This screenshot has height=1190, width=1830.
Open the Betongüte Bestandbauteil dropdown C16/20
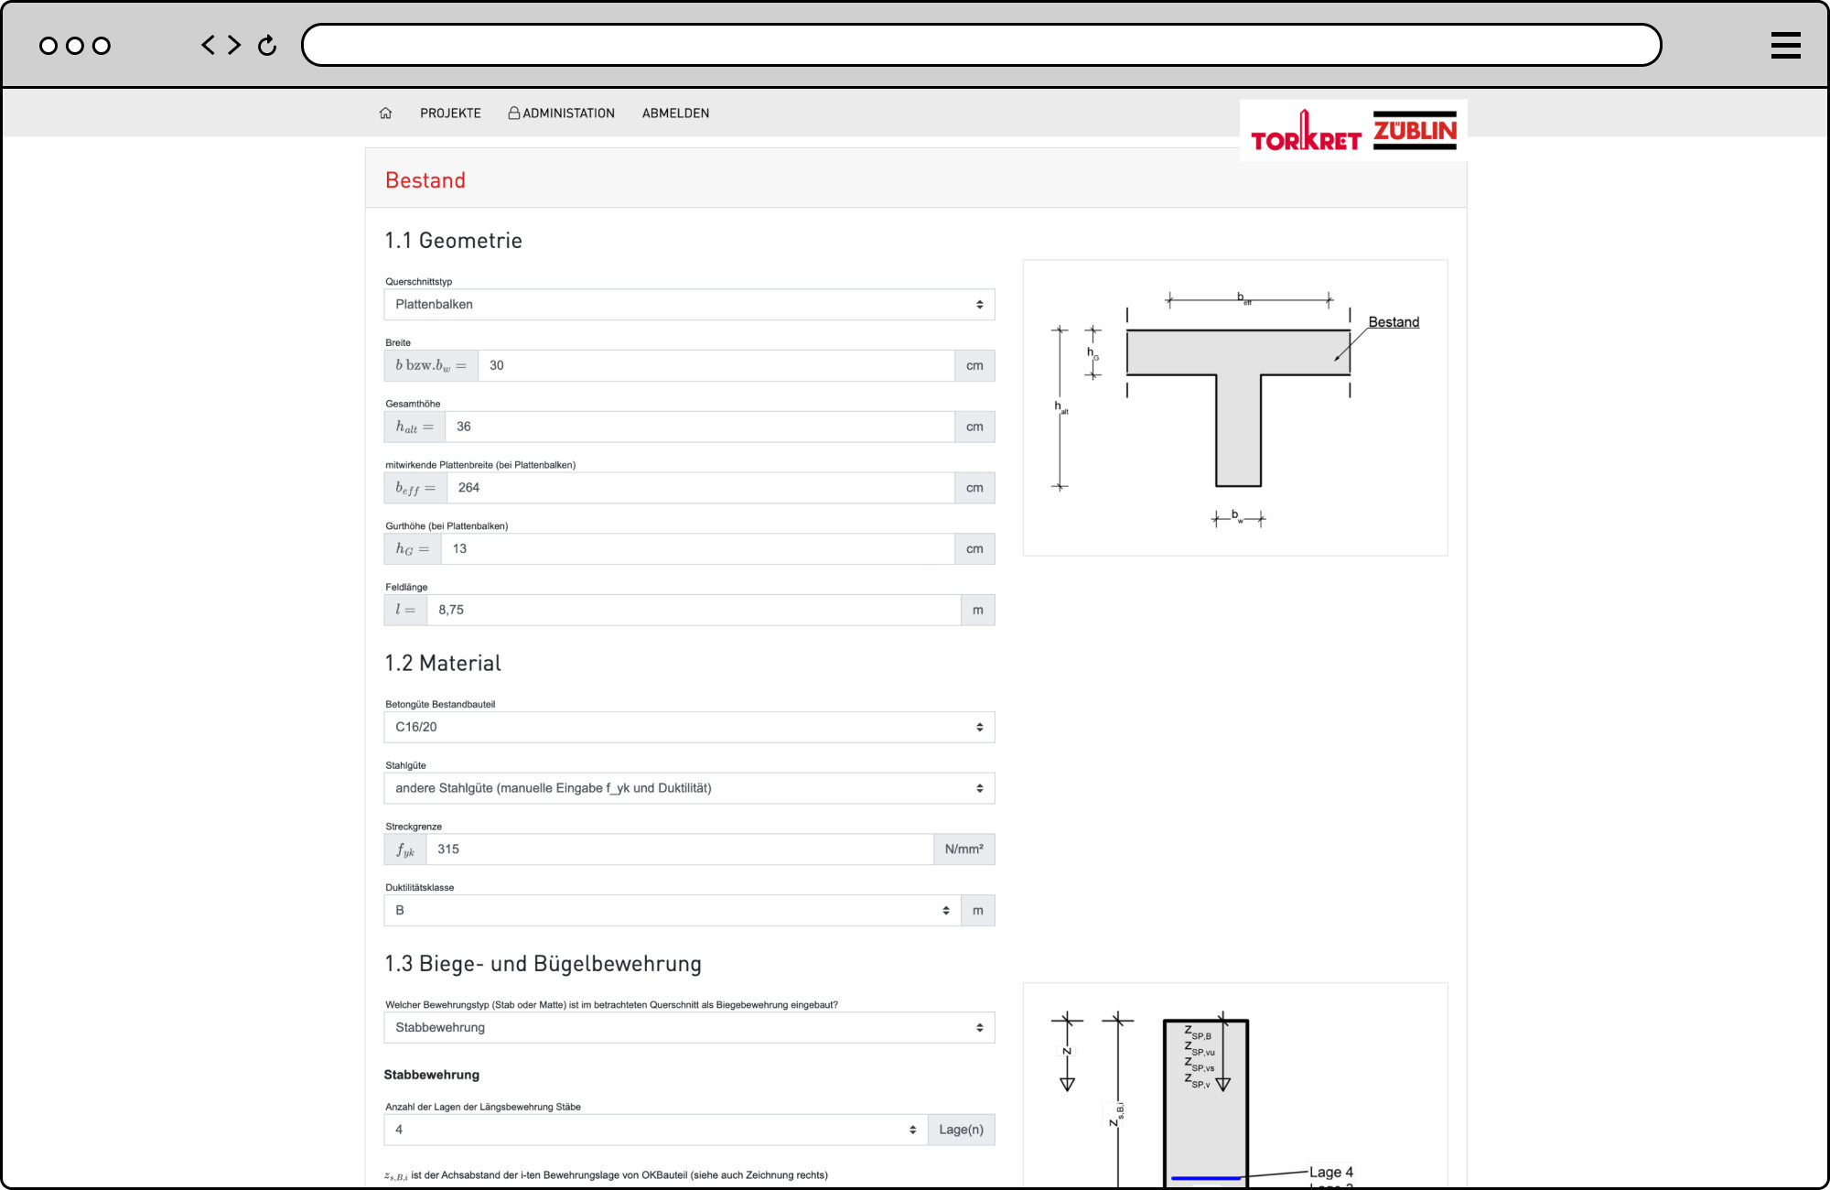click(689, 728)
